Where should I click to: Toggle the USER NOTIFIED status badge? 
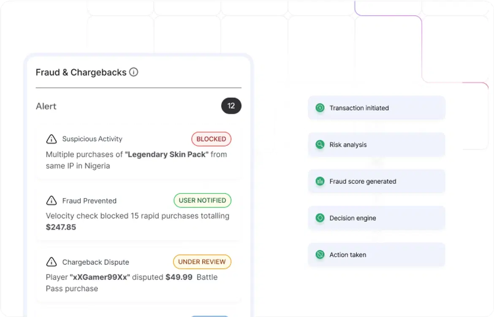(202, 200)
